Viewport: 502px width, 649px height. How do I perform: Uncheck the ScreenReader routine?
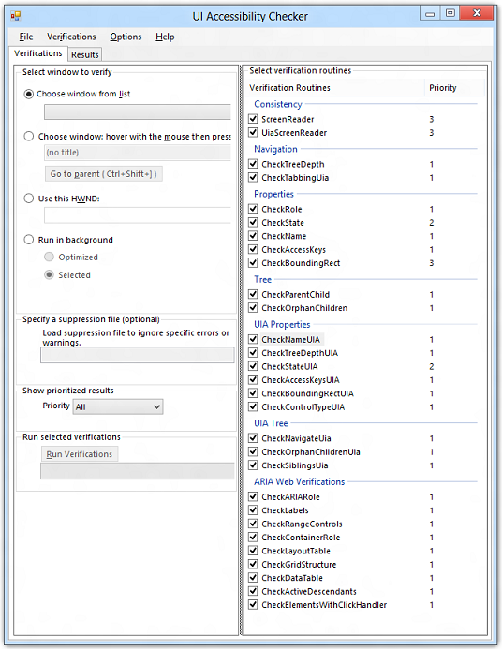point(253,119)
